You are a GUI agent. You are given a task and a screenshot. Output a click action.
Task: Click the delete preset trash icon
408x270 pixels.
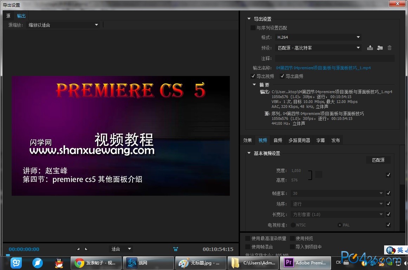pos(389,48)
